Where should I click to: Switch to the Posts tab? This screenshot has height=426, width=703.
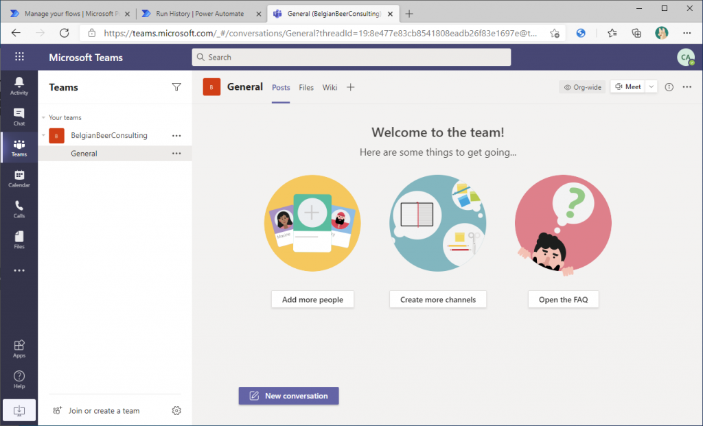click(x=281, y=87)
